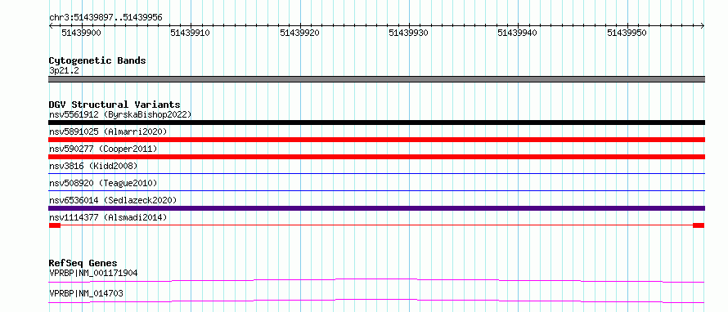Click nsv508920 (Teague2010) label

coord(103,183)
